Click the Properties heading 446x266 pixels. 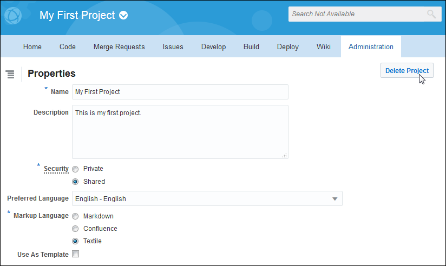click(x=51, y=74)
